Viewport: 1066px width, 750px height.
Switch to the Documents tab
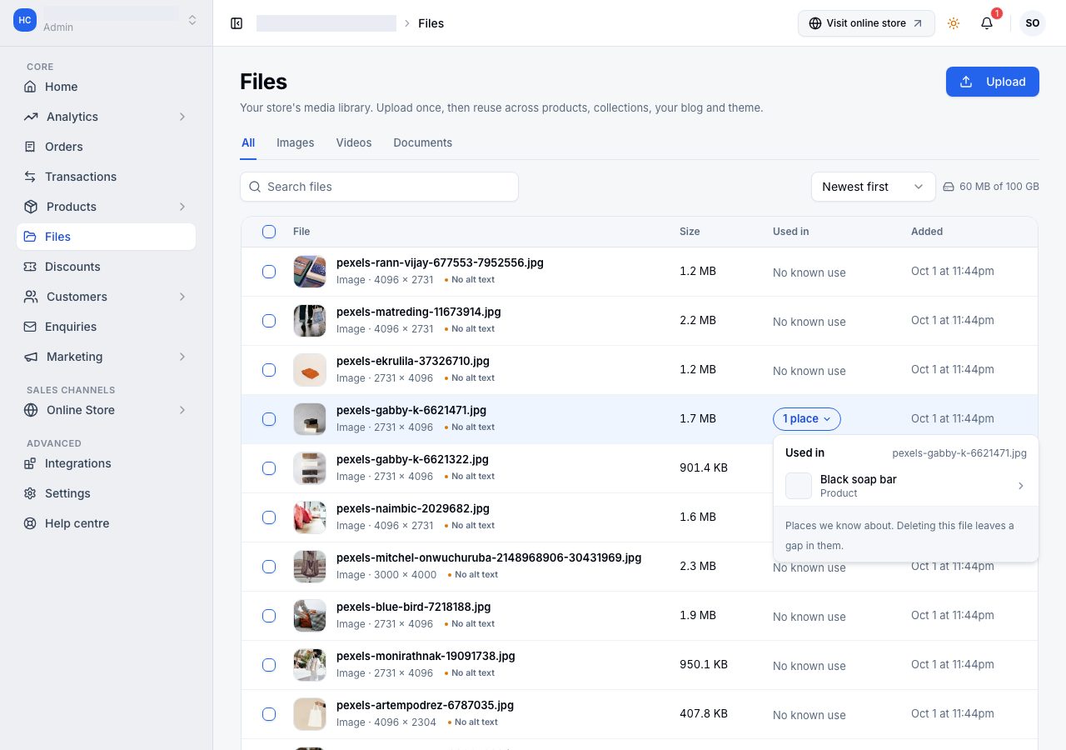(x=423, y=142)
